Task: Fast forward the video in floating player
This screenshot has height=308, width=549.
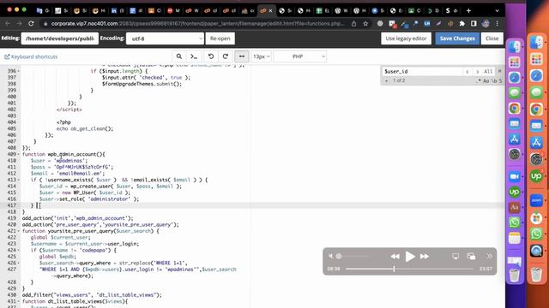Action: point(425,257)
